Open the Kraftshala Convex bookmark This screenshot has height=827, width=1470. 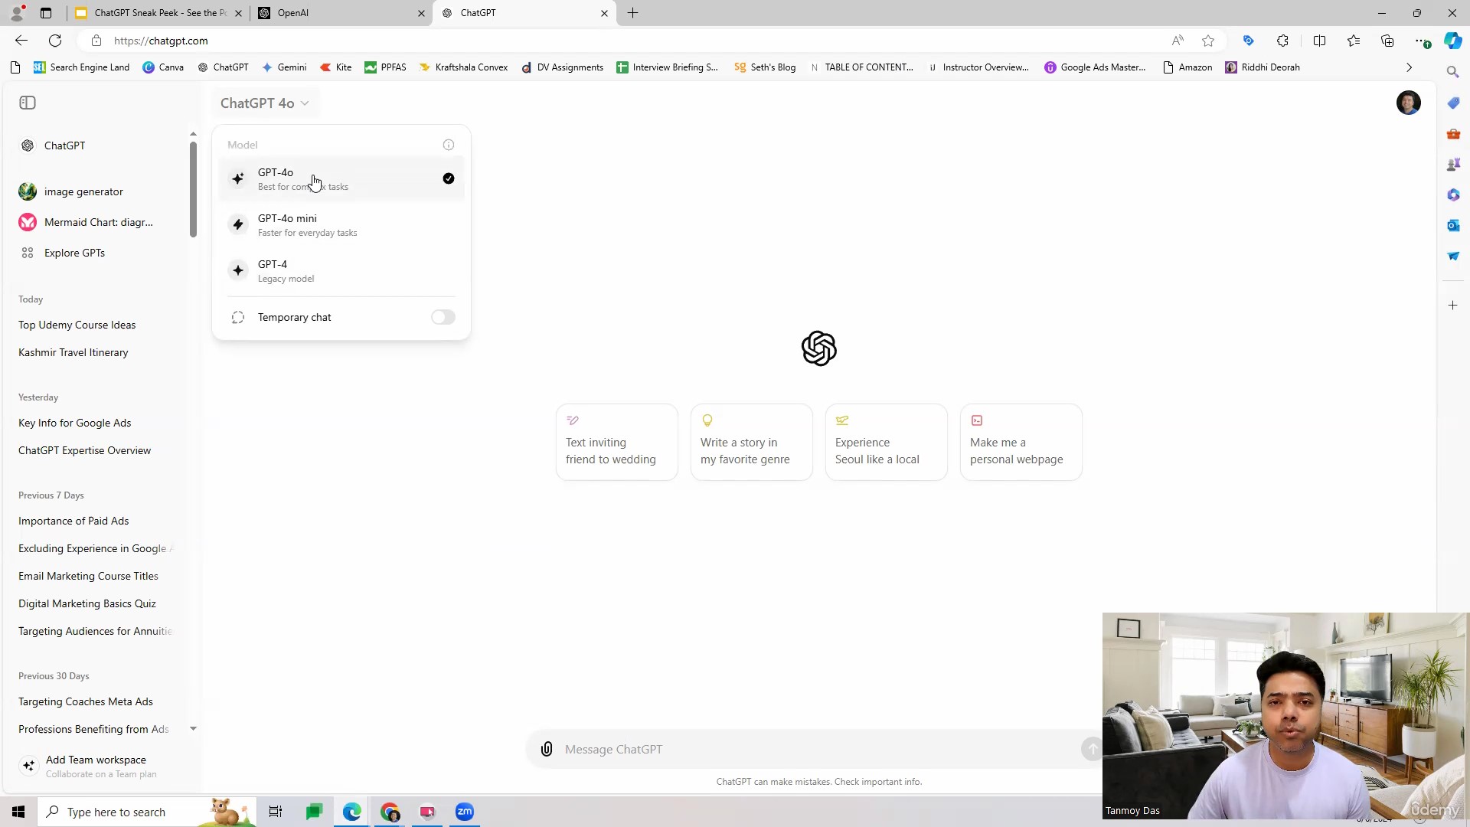tap(463, 67)
